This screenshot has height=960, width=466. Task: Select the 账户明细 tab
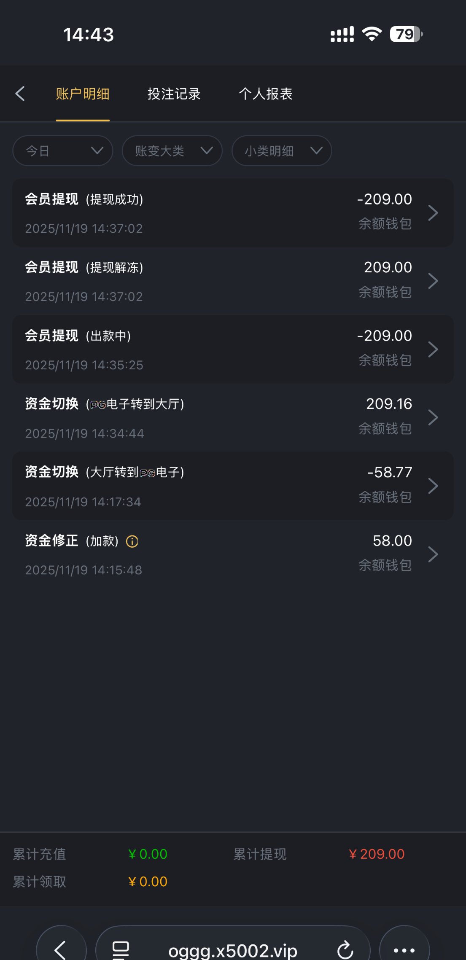pos(83,94)
